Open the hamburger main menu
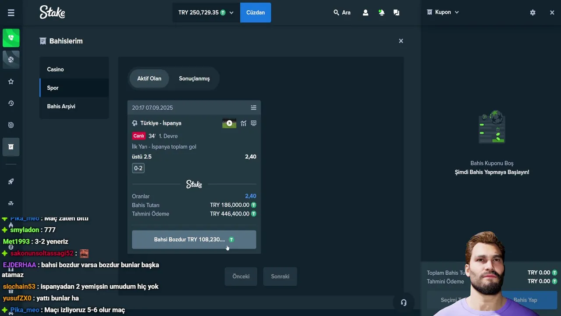The height and width of the screenshot is (316, 561). pos(11,13)
